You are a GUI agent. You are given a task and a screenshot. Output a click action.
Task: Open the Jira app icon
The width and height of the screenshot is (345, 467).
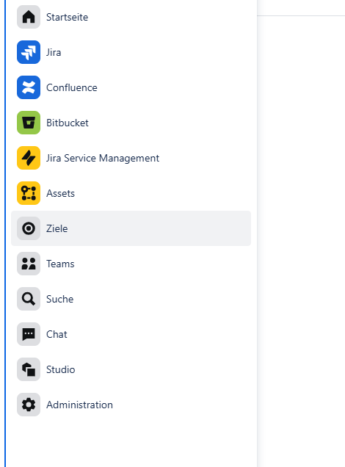coord(29,52)
